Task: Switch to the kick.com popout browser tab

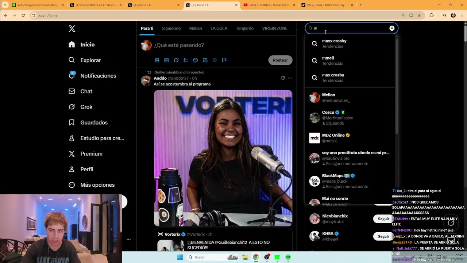Action: pyautogui.click(x=38, y=5)
